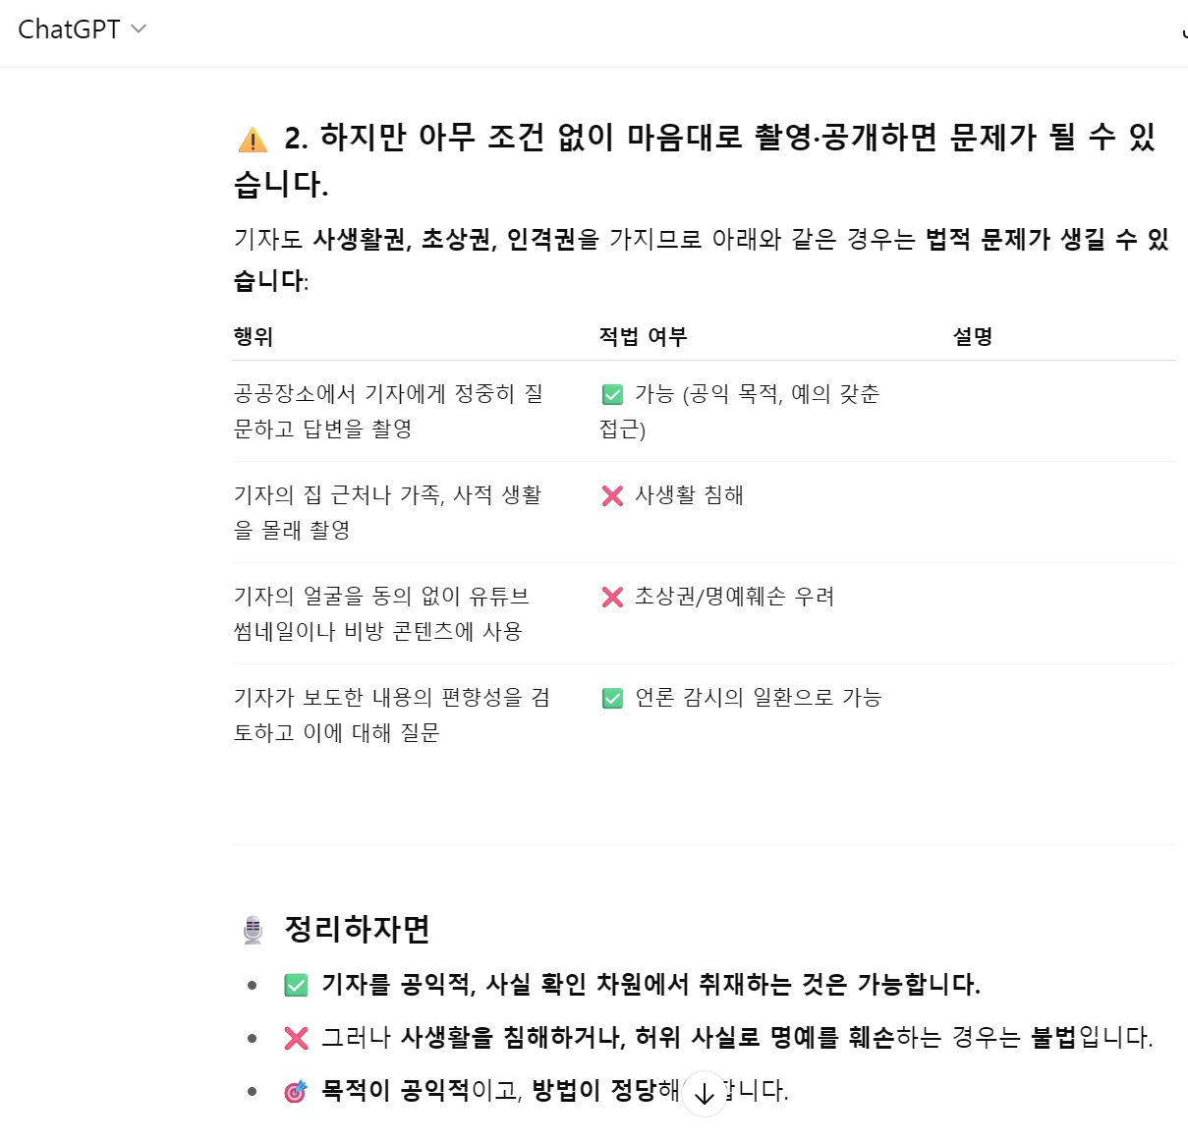The height and width of the screenshot is (1145, 1188).
Task: Click green check icon next to 가능 (공익 목적
Action: (x=612, y=395)
